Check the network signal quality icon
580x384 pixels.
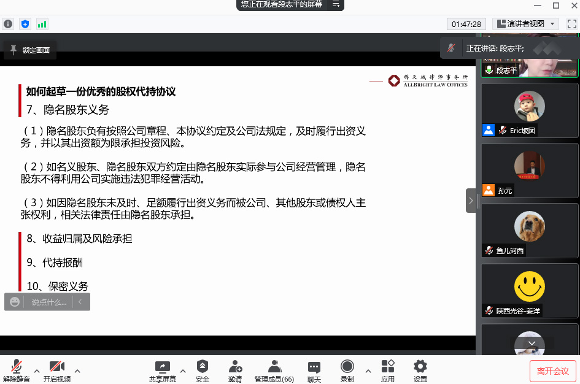coord(42,23)
